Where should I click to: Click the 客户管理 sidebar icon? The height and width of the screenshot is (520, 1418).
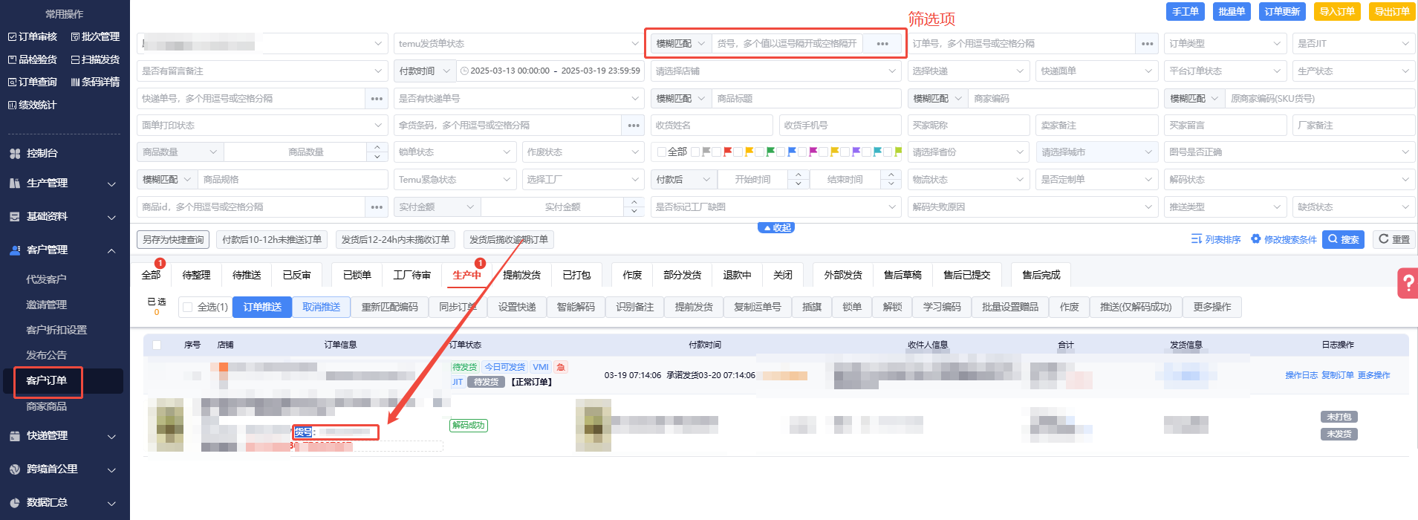tap(15, 250)
